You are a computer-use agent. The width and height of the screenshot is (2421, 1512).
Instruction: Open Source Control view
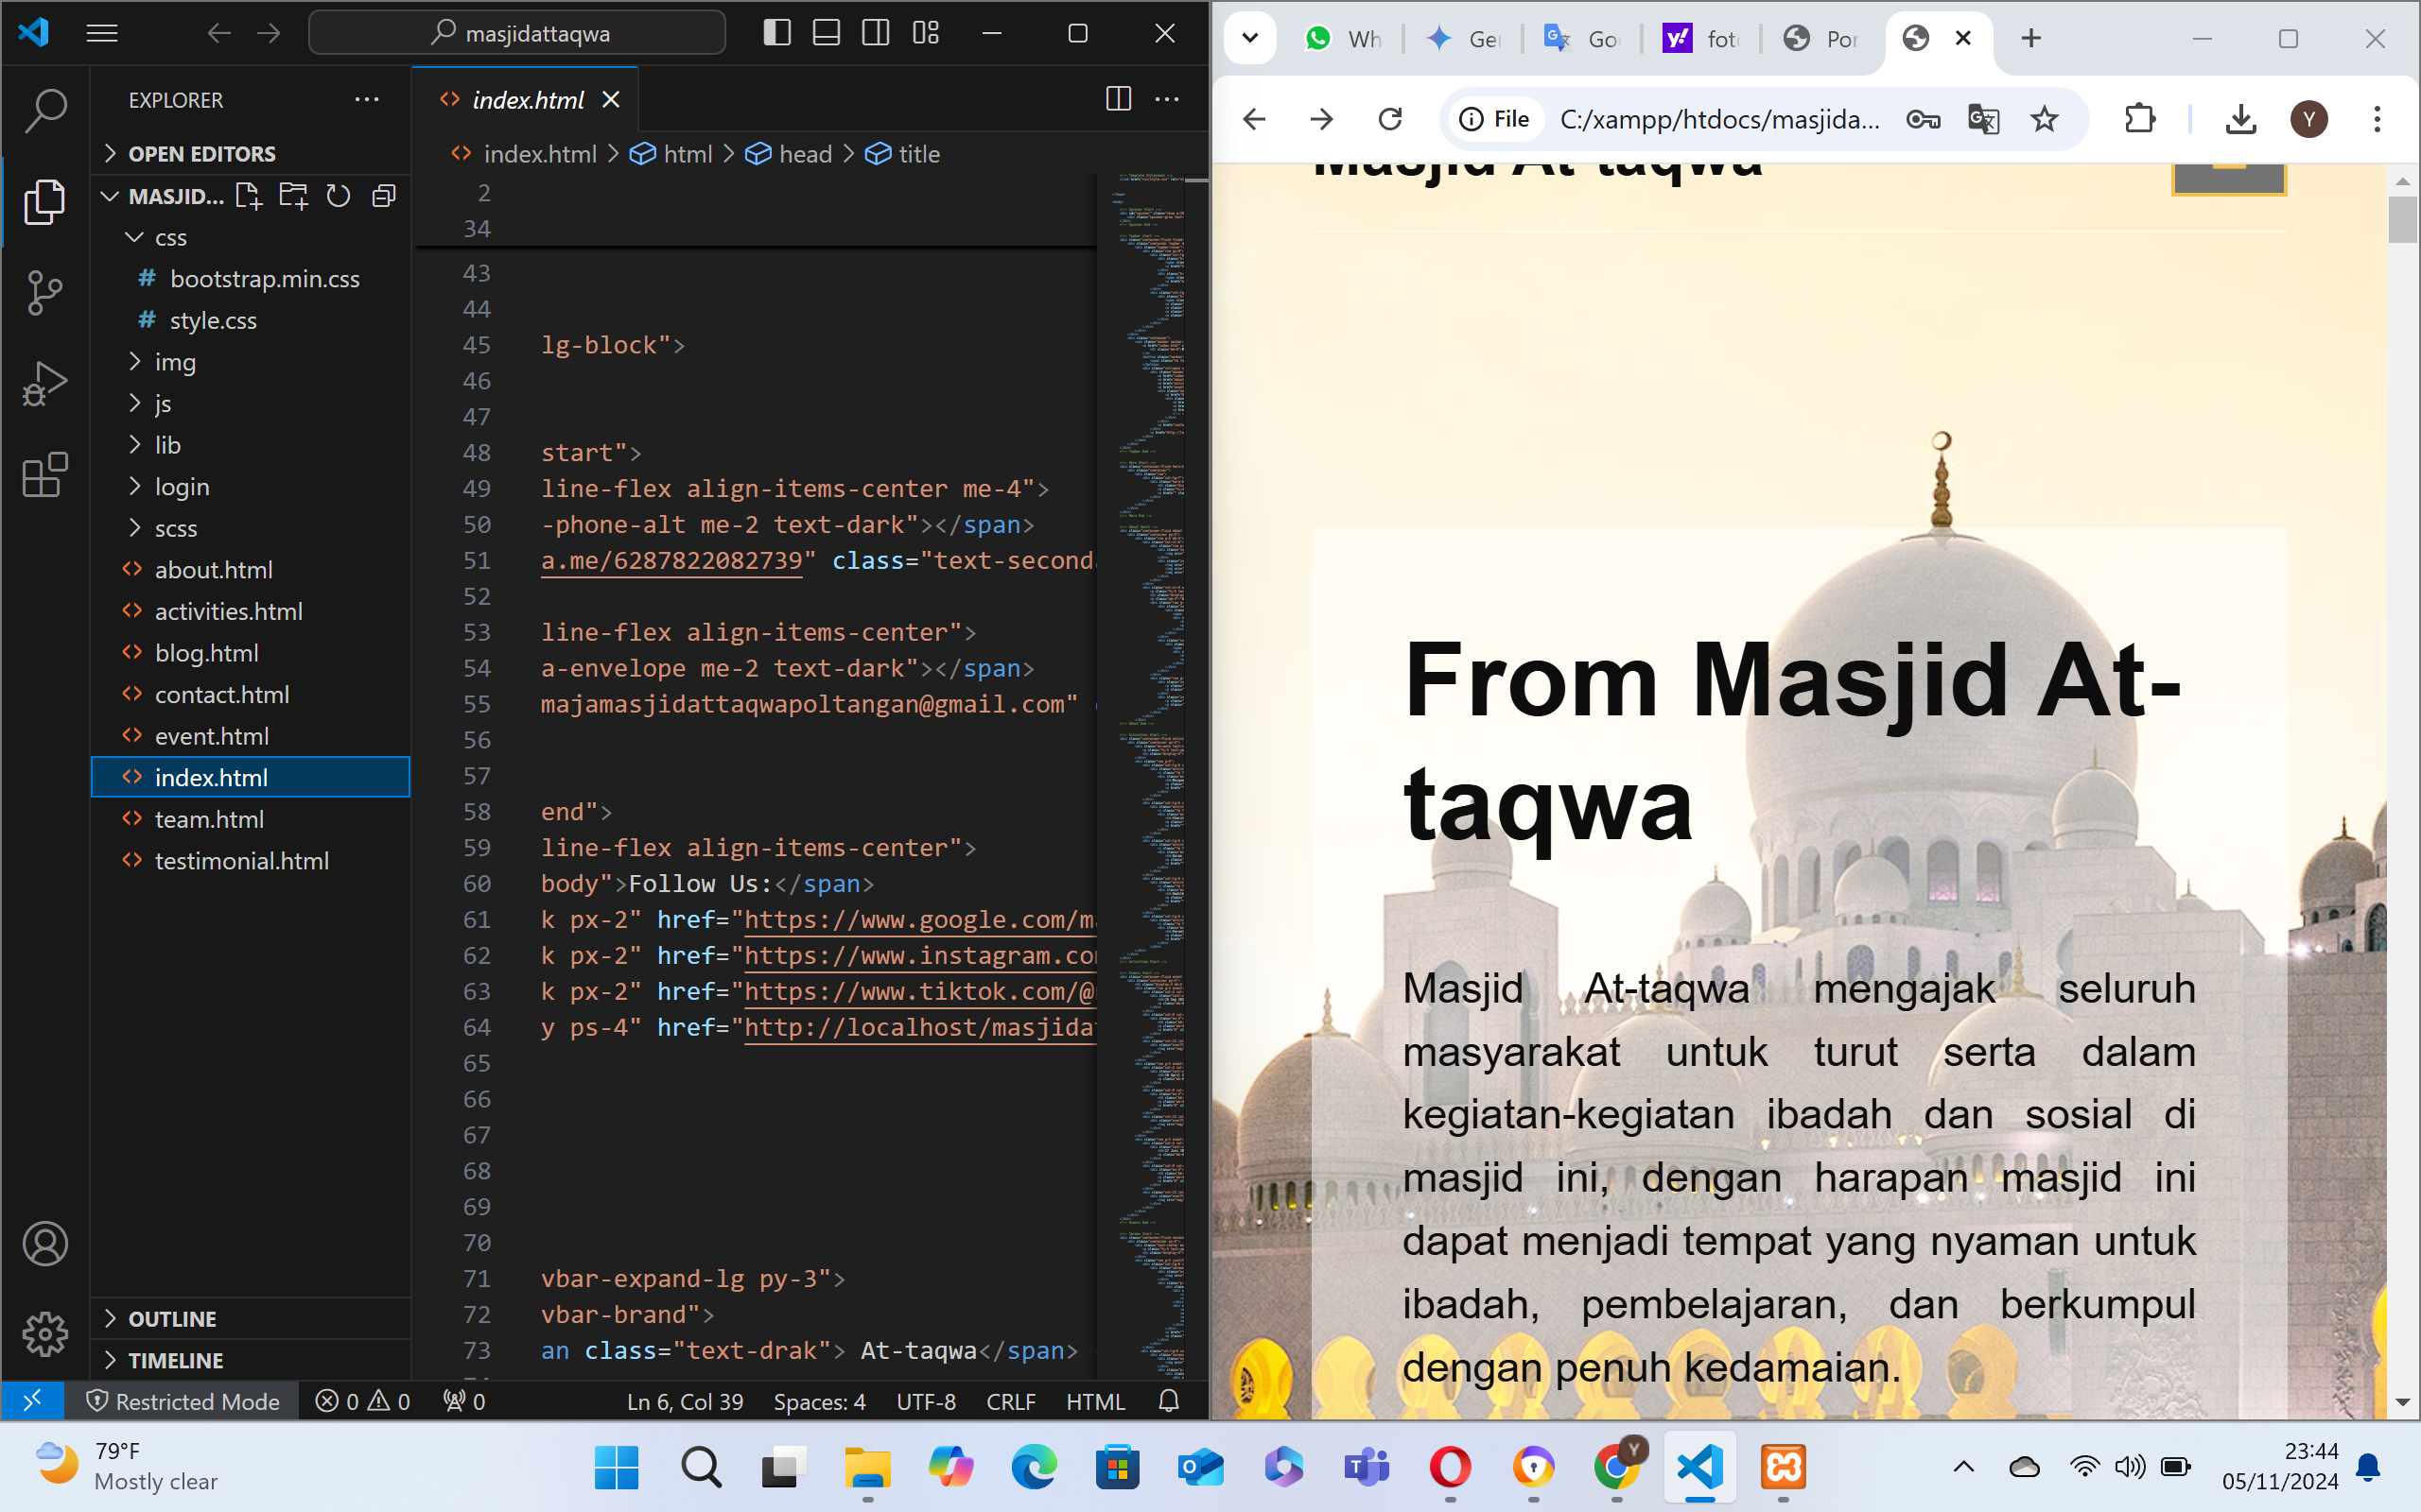coord(45,292)
